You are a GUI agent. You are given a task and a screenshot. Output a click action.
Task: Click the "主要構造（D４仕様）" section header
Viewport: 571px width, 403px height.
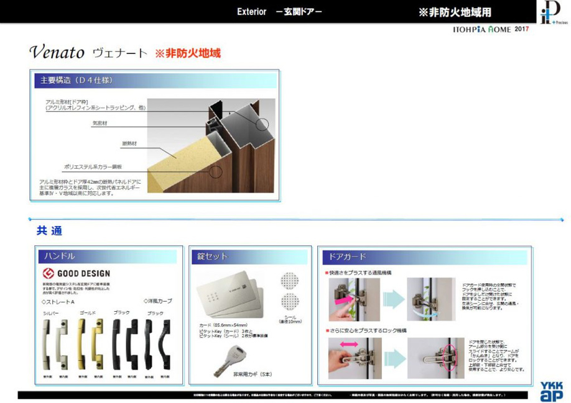pyautogui.click(x=156, y=80)
